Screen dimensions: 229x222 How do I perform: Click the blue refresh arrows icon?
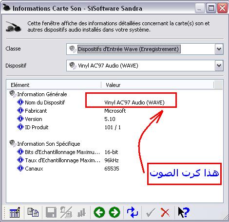click(133, 212)
